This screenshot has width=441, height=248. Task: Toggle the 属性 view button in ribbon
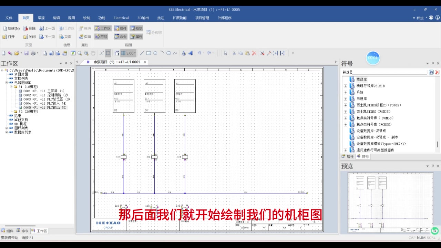coord(136,37)
